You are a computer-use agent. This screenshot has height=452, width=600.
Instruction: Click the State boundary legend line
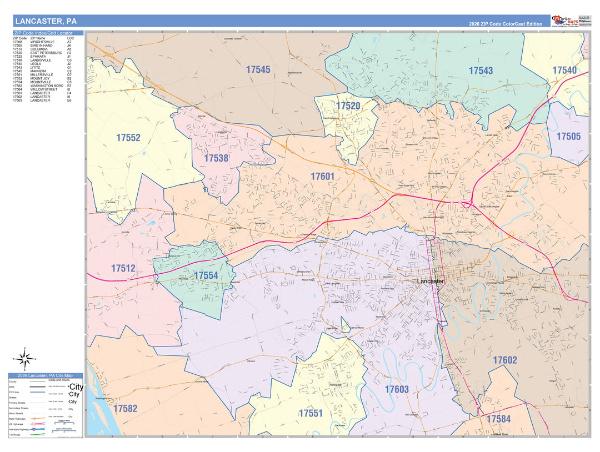pos(38,386)
